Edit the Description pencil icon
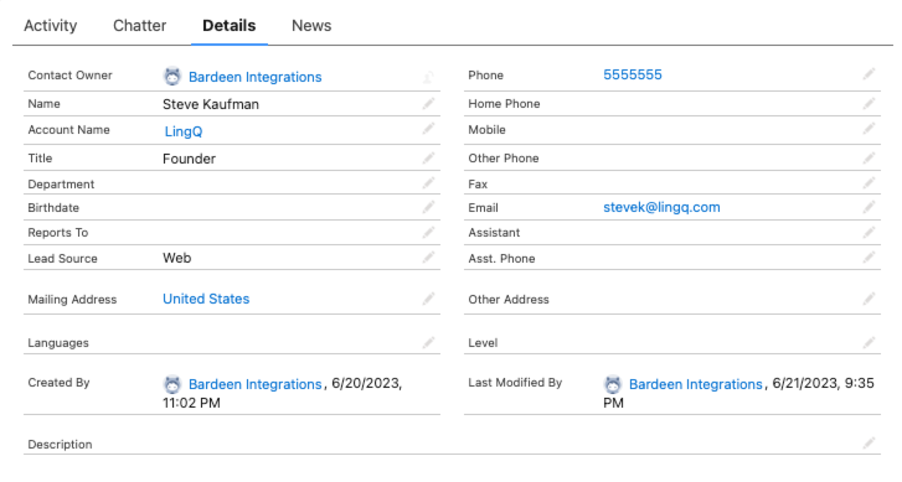 [x=869, y=443]
